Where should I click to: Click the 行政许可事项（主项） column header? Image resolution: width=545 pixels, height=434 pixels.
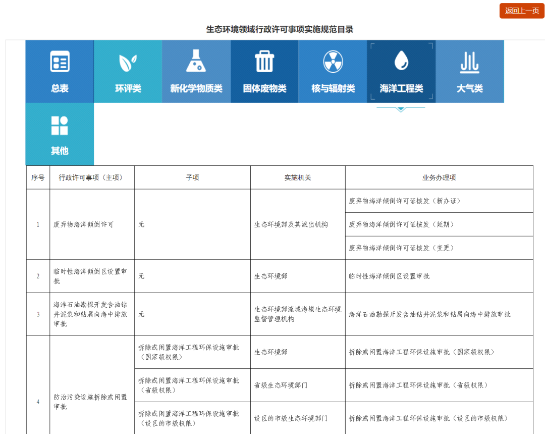click(x=92, y=177)
